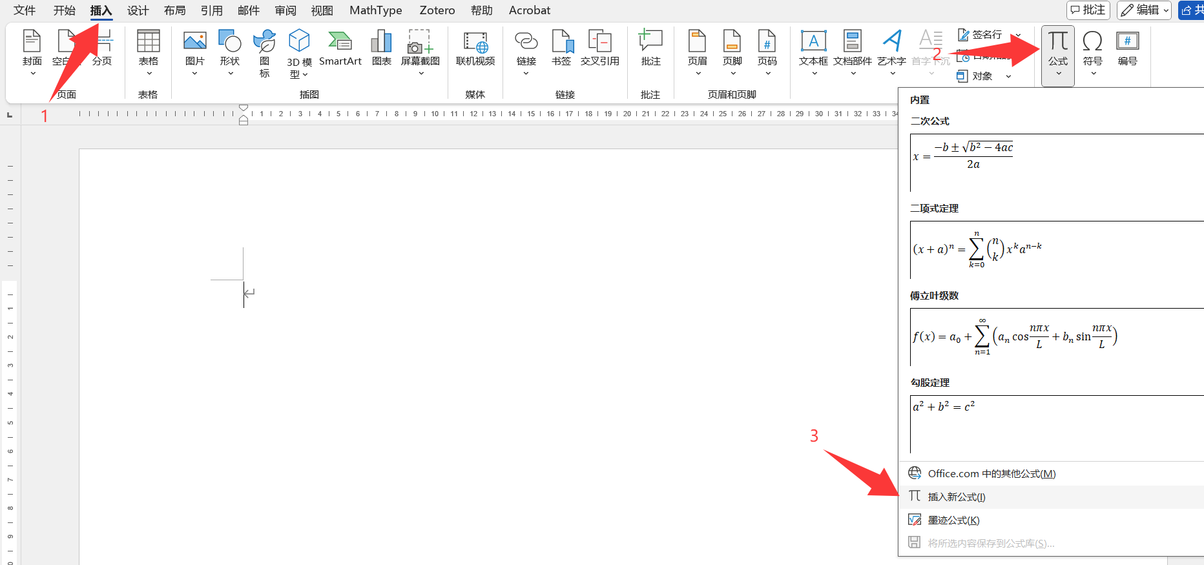Open more equations from Office.com

click(x=1051, y=473)
